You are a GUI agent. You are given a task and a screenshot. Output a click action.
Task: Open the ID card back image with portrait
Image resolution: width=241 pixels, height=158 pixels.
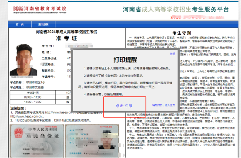[92, 141]
